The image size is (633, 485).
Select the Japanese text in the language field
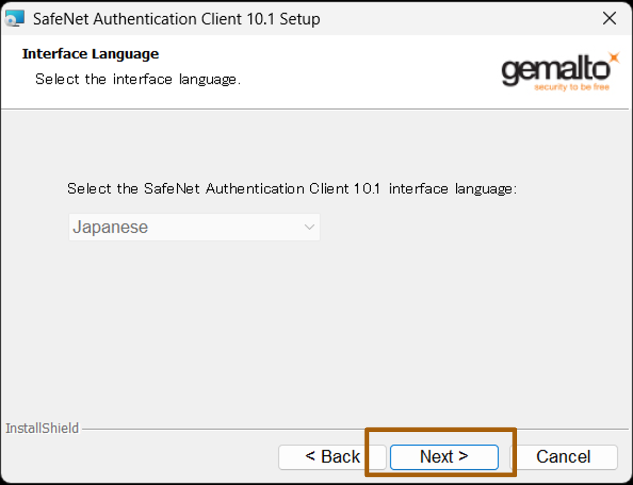pos(110,227)
